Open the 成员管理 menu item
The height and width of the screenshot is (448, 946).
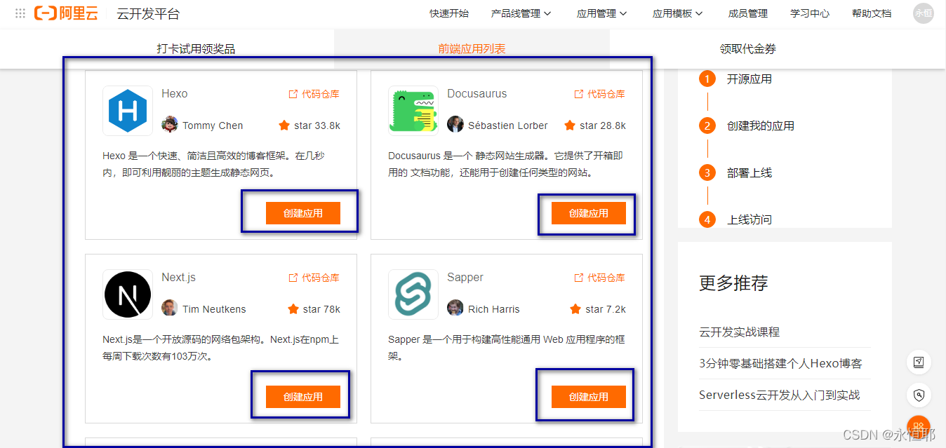pyautogui.click(x=748, y=13)
